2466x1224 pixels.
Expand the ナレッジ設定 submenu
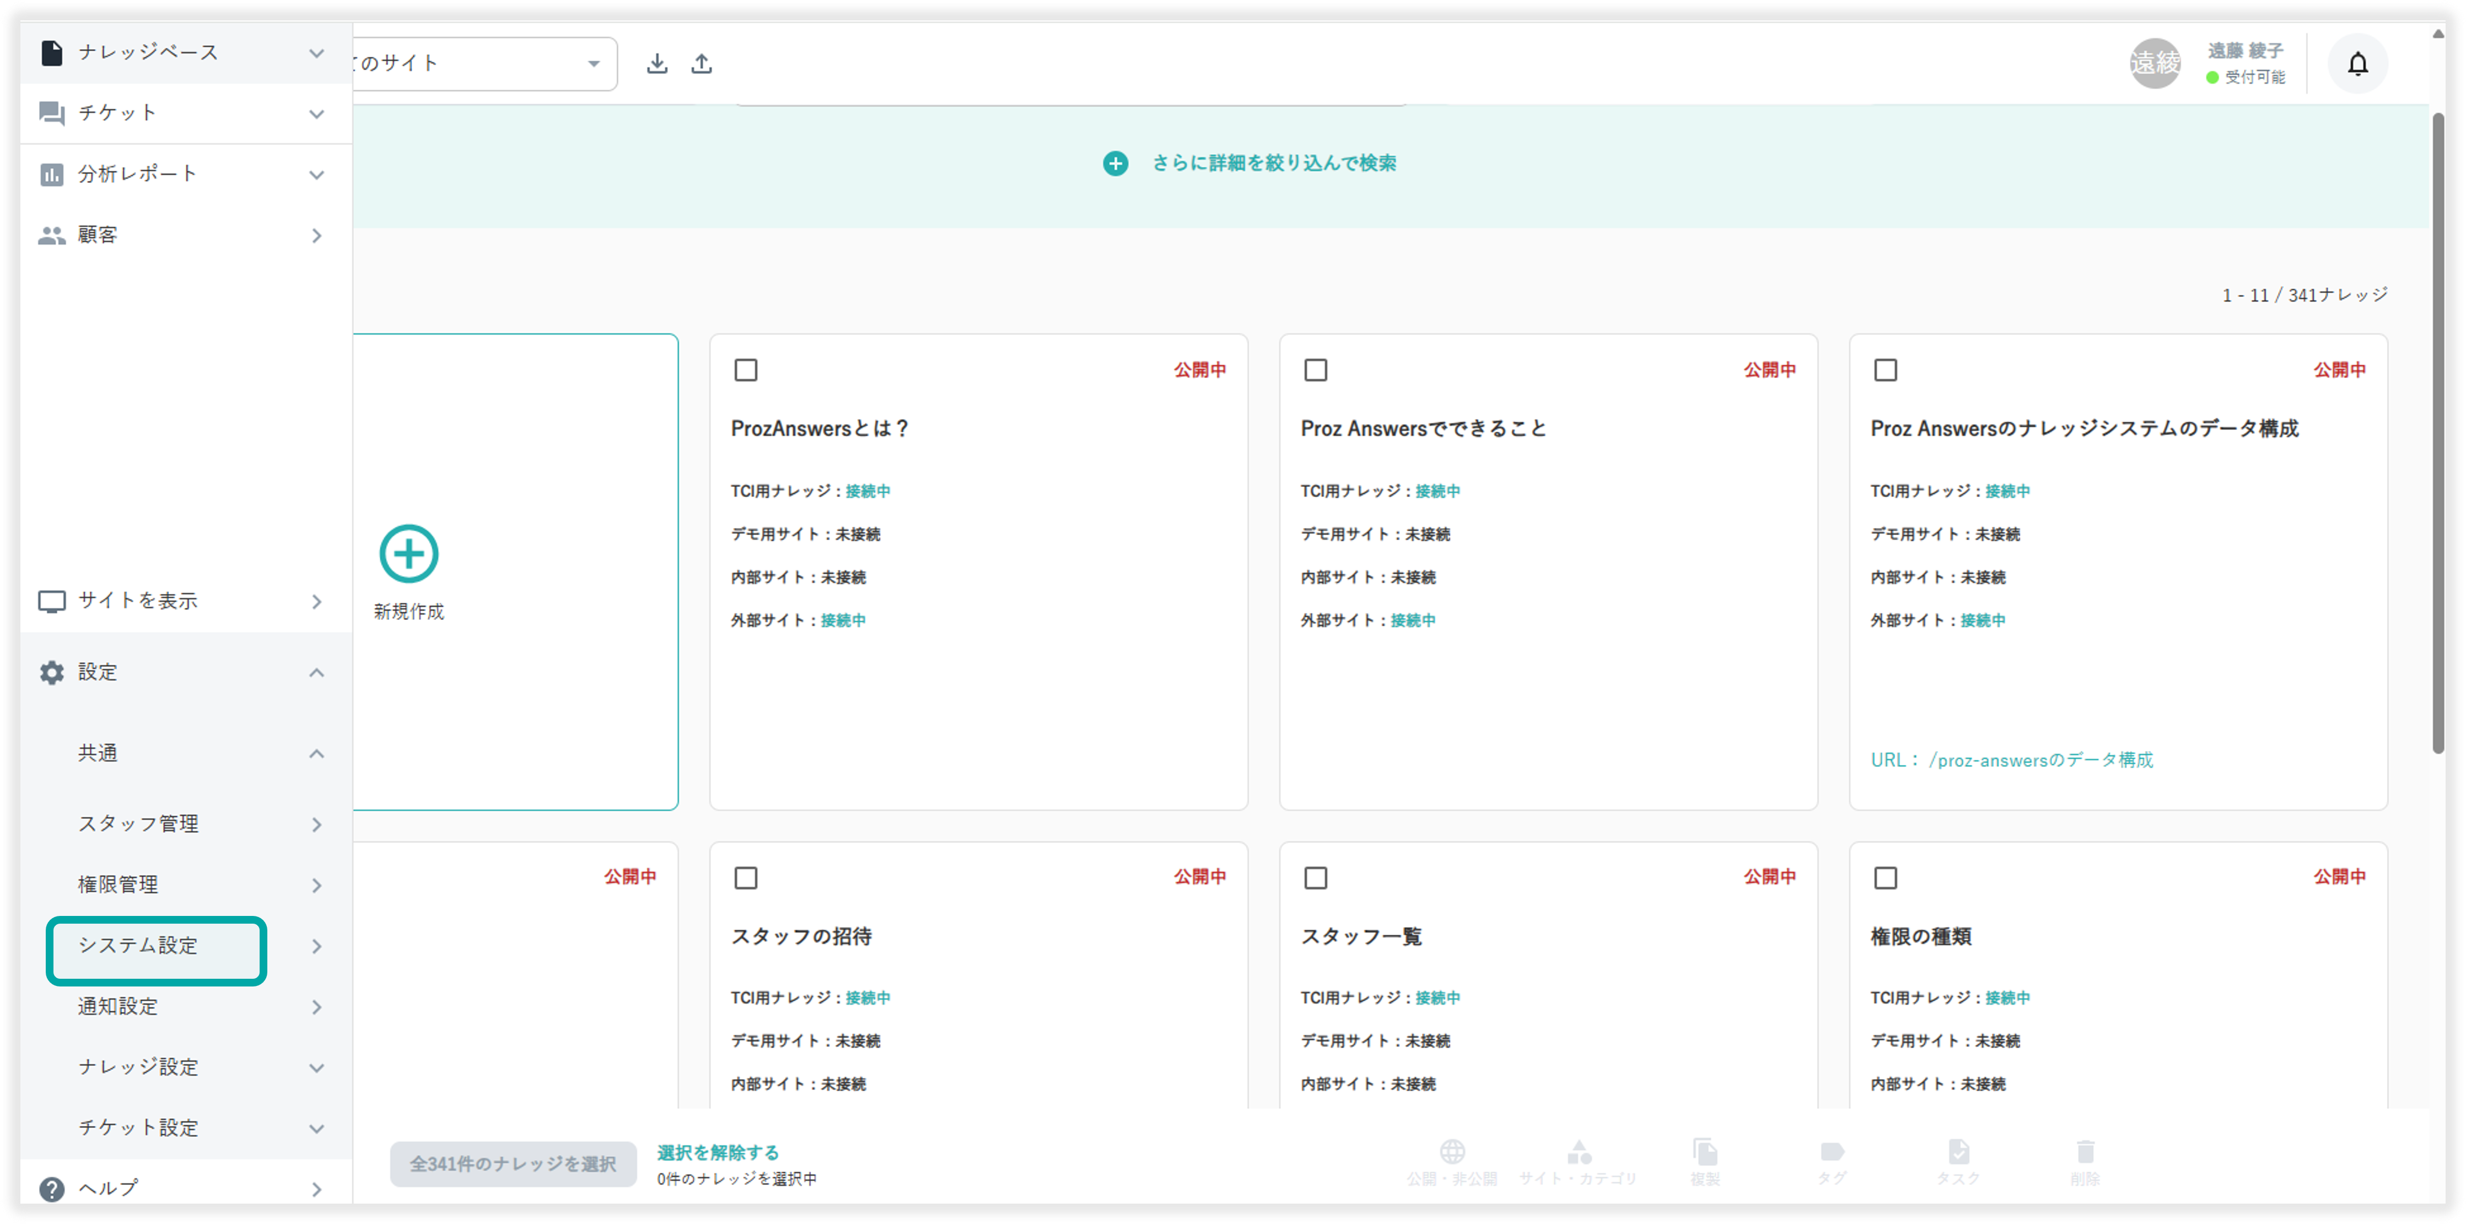coord(317,1067)
